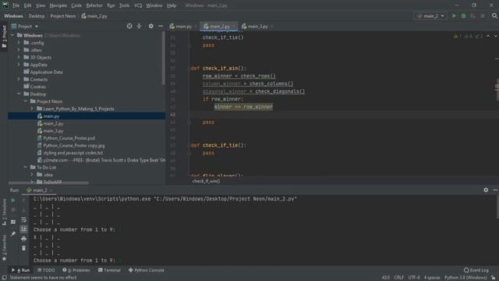Start debugging with the green bug icon
499x281 pixels.
point(463,16)
